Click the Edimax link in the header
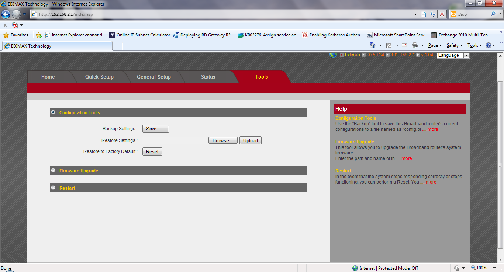The height and width of the screenshot is (272, 504). [x=352, y=55]
